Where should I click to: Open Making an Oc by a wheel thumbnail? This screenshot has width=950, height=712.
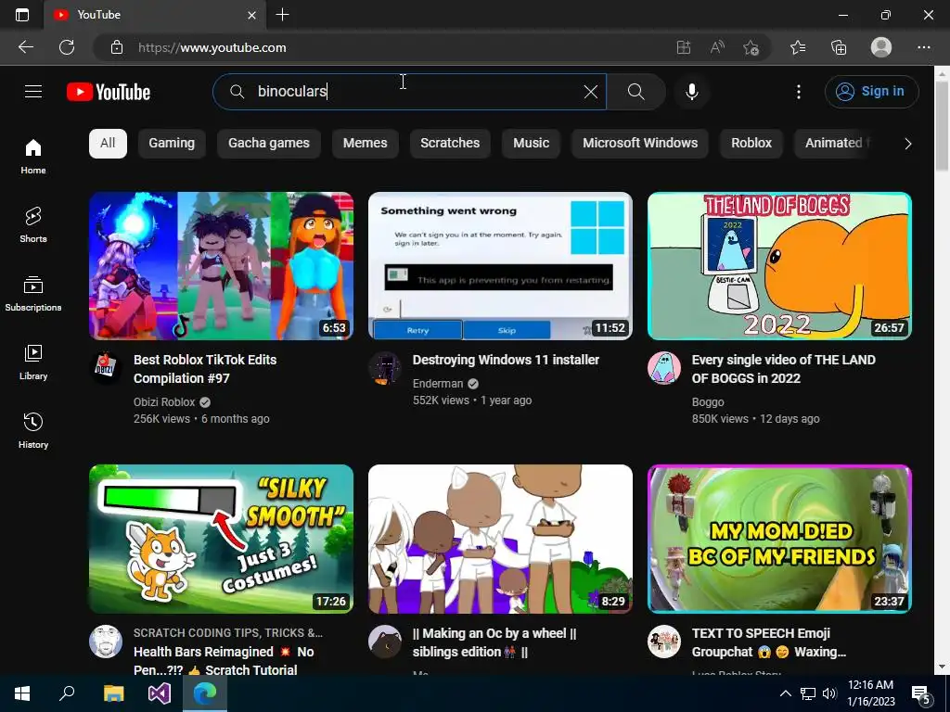(500, 539)
